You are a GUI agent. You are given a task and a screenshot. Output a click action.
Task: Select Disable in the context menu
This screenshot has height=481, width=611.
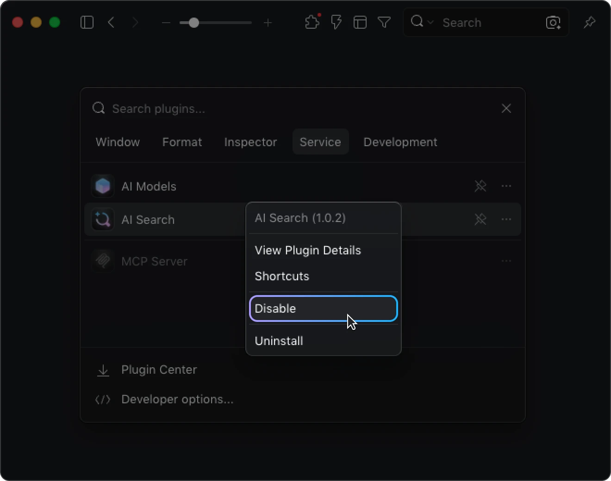[x=323, y=308]
